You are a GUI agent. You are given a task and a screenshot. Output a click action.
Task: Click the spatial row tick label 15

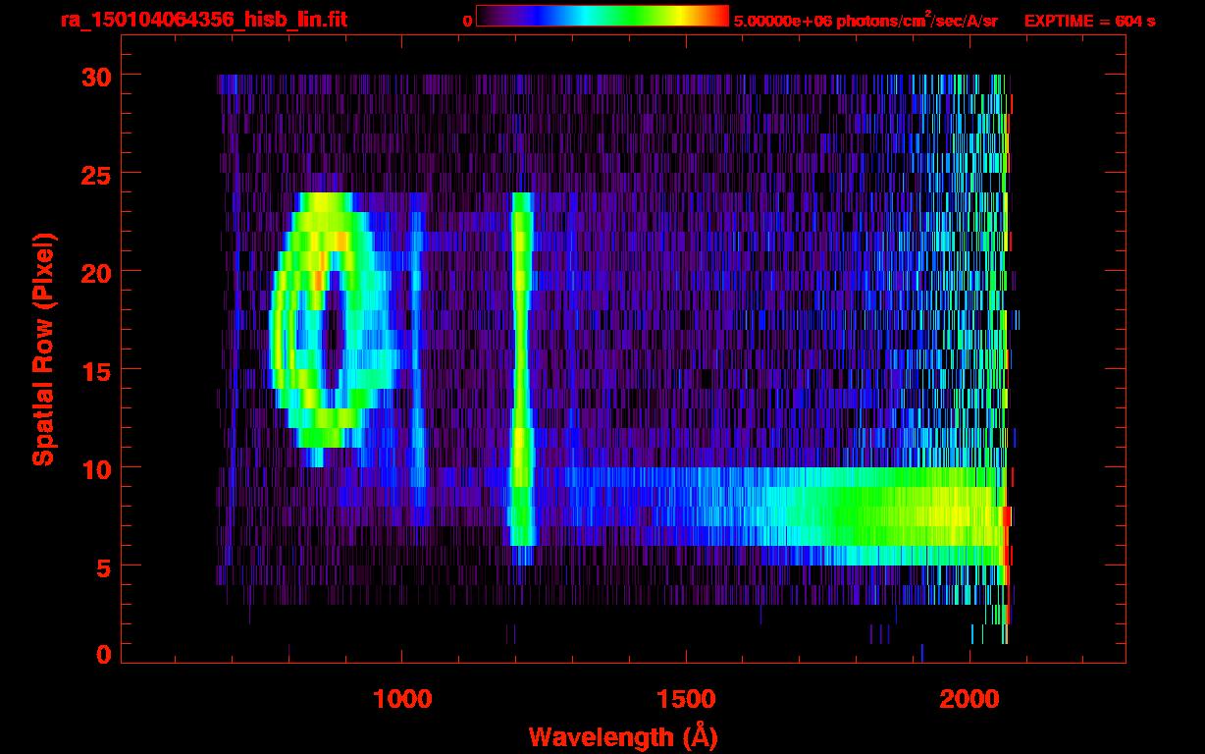(x=95, y=370)
